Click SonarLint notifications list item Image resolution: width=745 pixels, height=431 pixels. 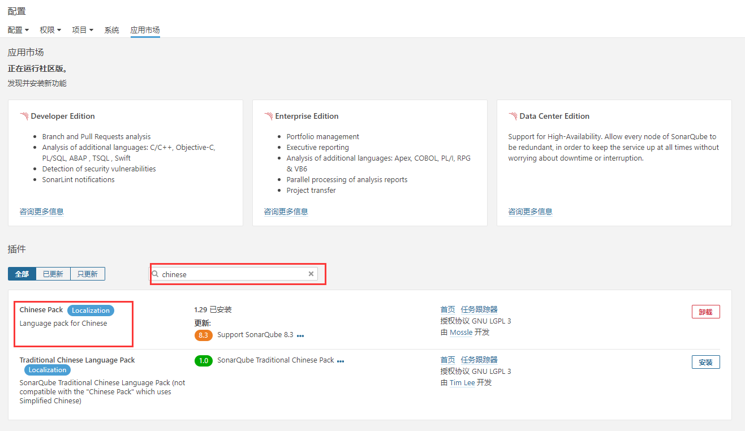[x=78, y=179]
